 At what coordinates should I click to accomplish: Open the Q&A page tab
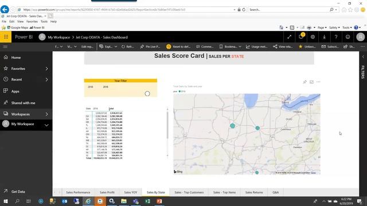(x=275, y=192)
